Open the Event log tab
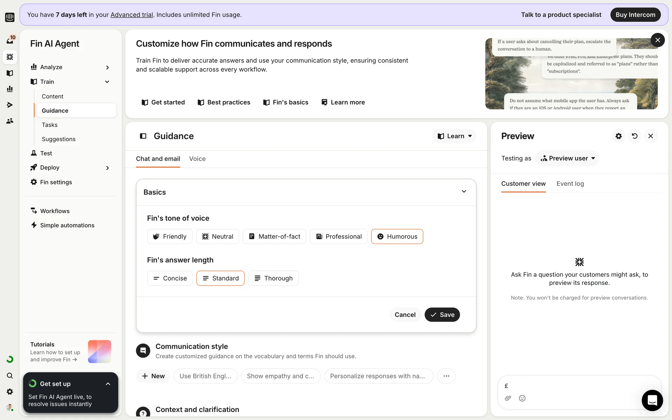The image size is (672, 420). (x=570, y=184)
